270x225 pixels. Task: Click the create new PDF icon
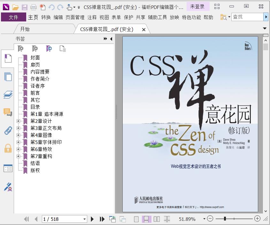(42, 7)
